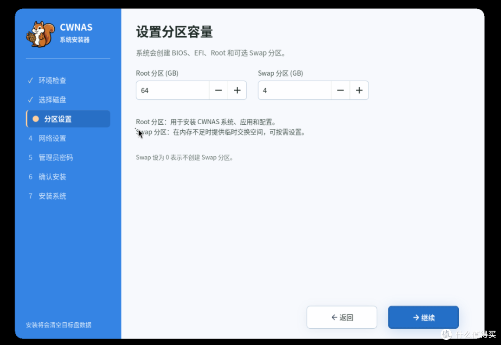This screenshot has height=345, width=501.
Task: Select the 环境检查 step in sidebar
Action: (68, 81)
